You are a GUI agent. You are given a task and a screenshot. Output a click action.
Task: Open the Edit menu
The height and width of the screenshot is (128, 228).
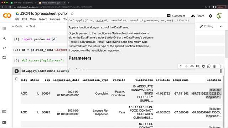click(x=25, y=19)
